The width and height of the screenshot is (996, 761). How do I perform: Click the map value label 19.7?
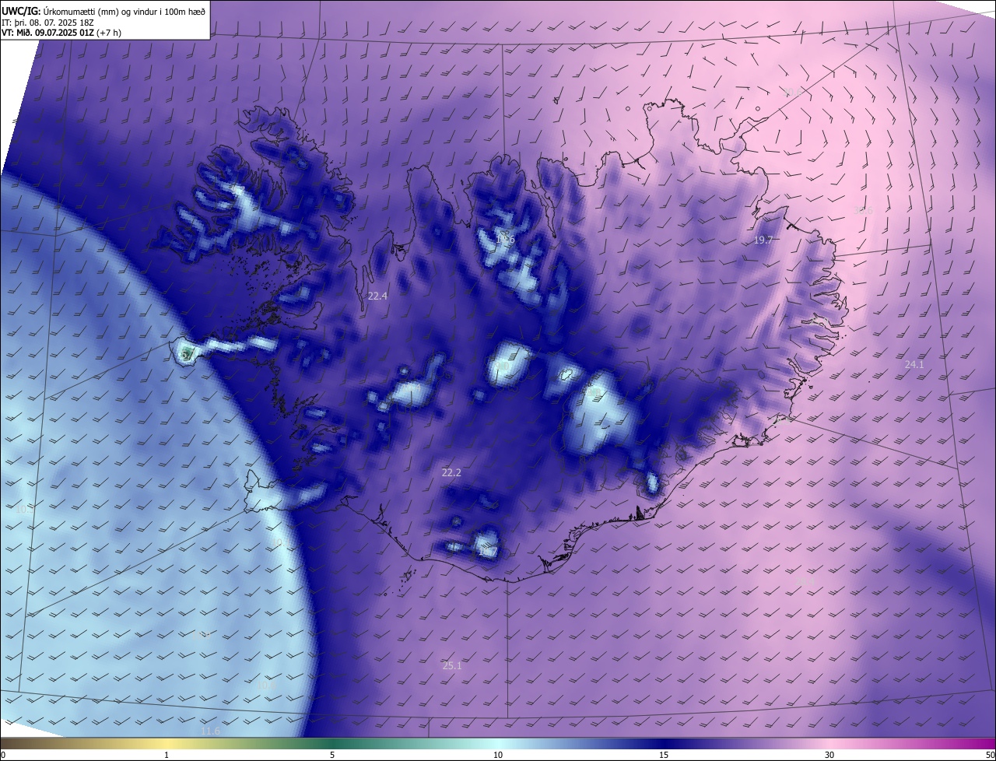tap(763, 240)
